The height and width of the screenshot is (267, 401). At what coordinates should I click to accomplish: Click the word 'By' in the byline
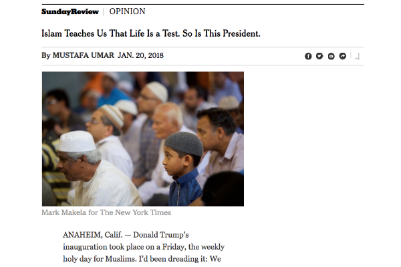[x=45, y=55]
